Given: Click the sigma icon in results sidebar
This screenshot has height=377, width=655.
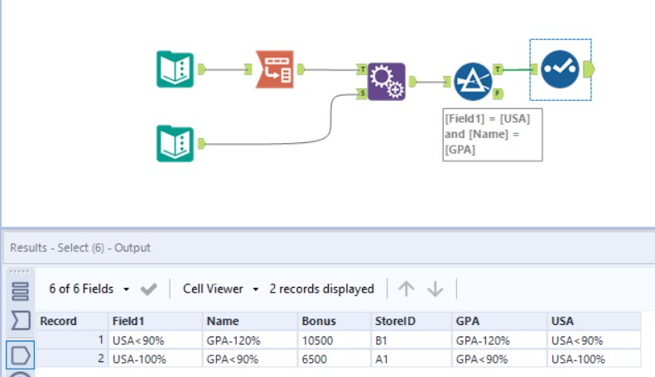Looking at the screenshot, I should pyautogui.click(x=21, y=321).
